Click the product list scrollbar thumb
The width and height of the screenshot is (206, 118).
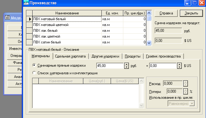coord(149,18)
